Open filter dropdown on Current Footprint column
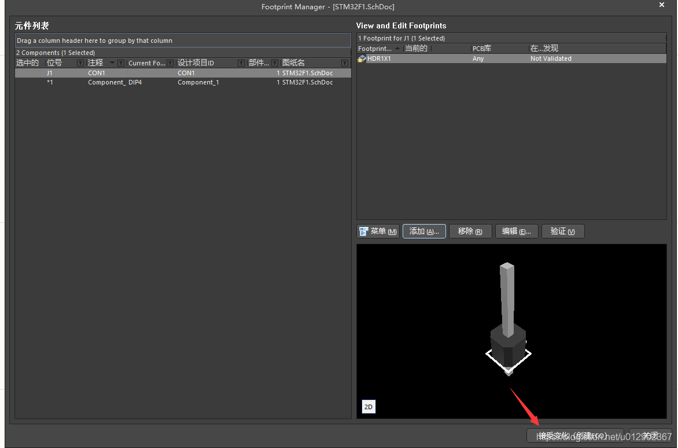The image size is (678, 448). click(x=170, y=63)
